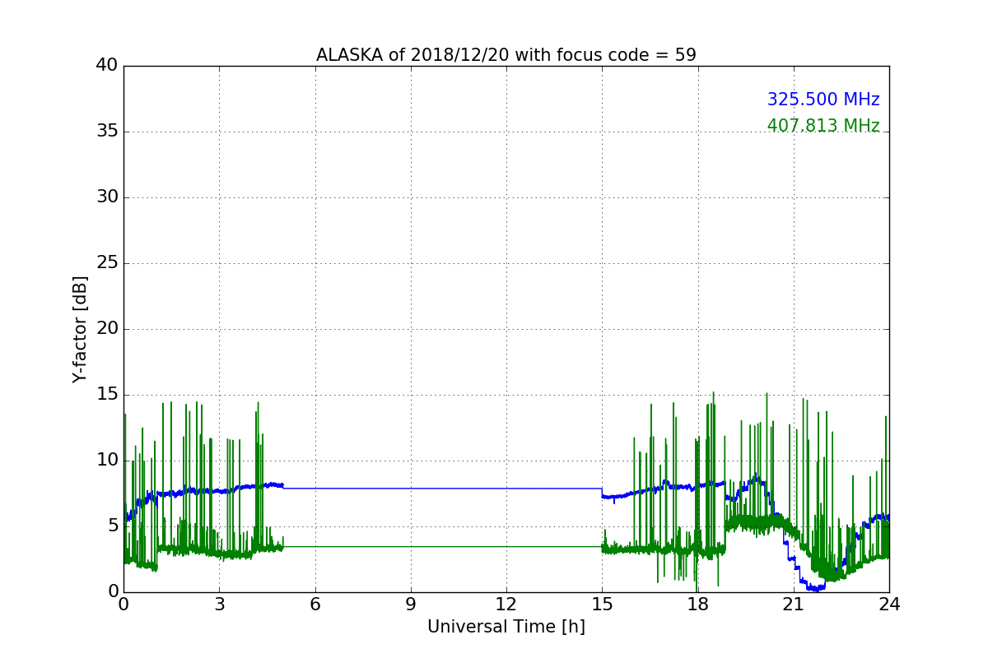Click the y-axis tick label 5
988x658 pixels.
tap(113, 526)
